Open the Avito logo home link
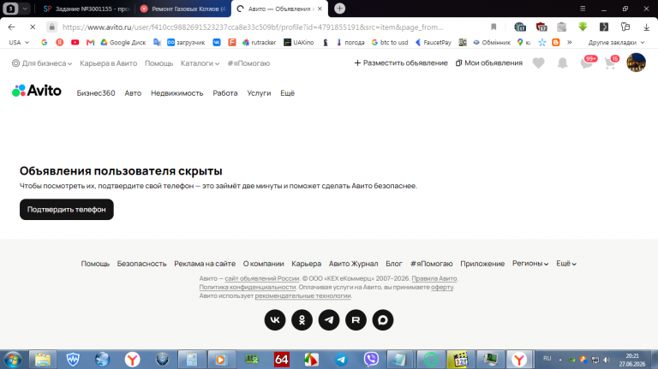 pyautogui.click(x=37, y=91)
